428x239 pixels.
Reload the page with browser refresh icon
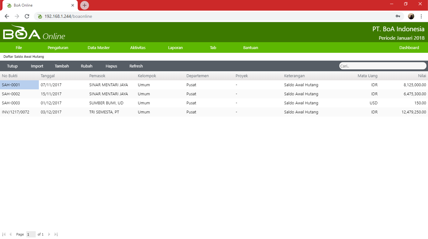[x=27, y=16]
